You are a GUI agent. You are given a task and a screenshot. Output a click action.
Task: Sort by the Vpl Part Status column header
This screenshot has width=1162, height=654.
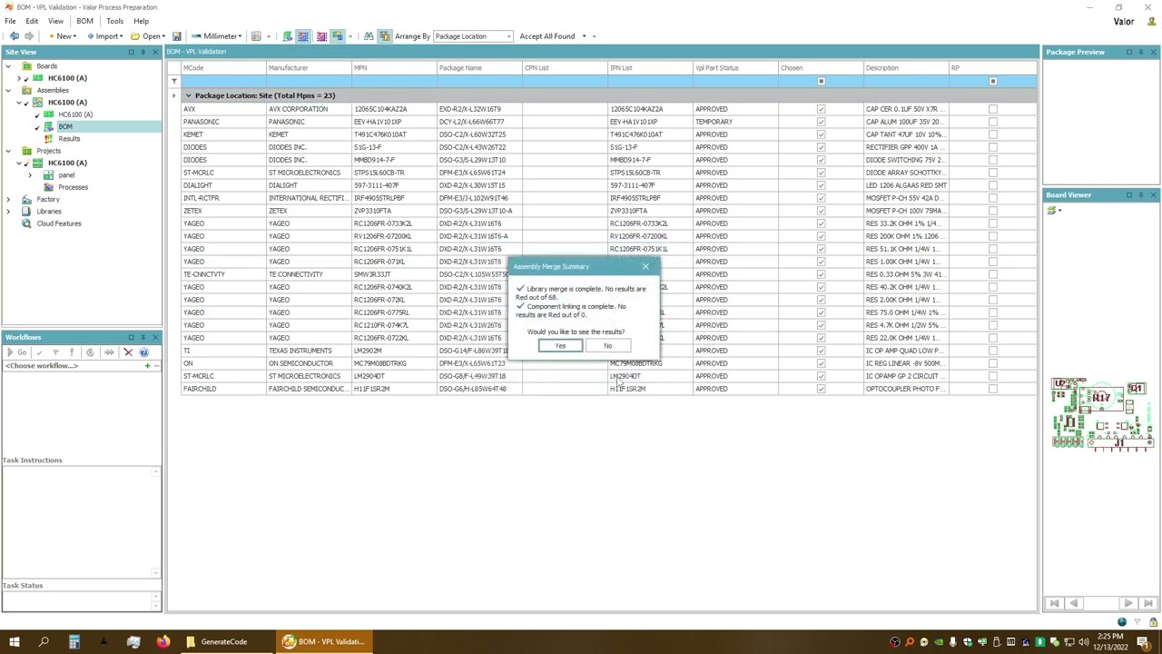click(734, 68)
